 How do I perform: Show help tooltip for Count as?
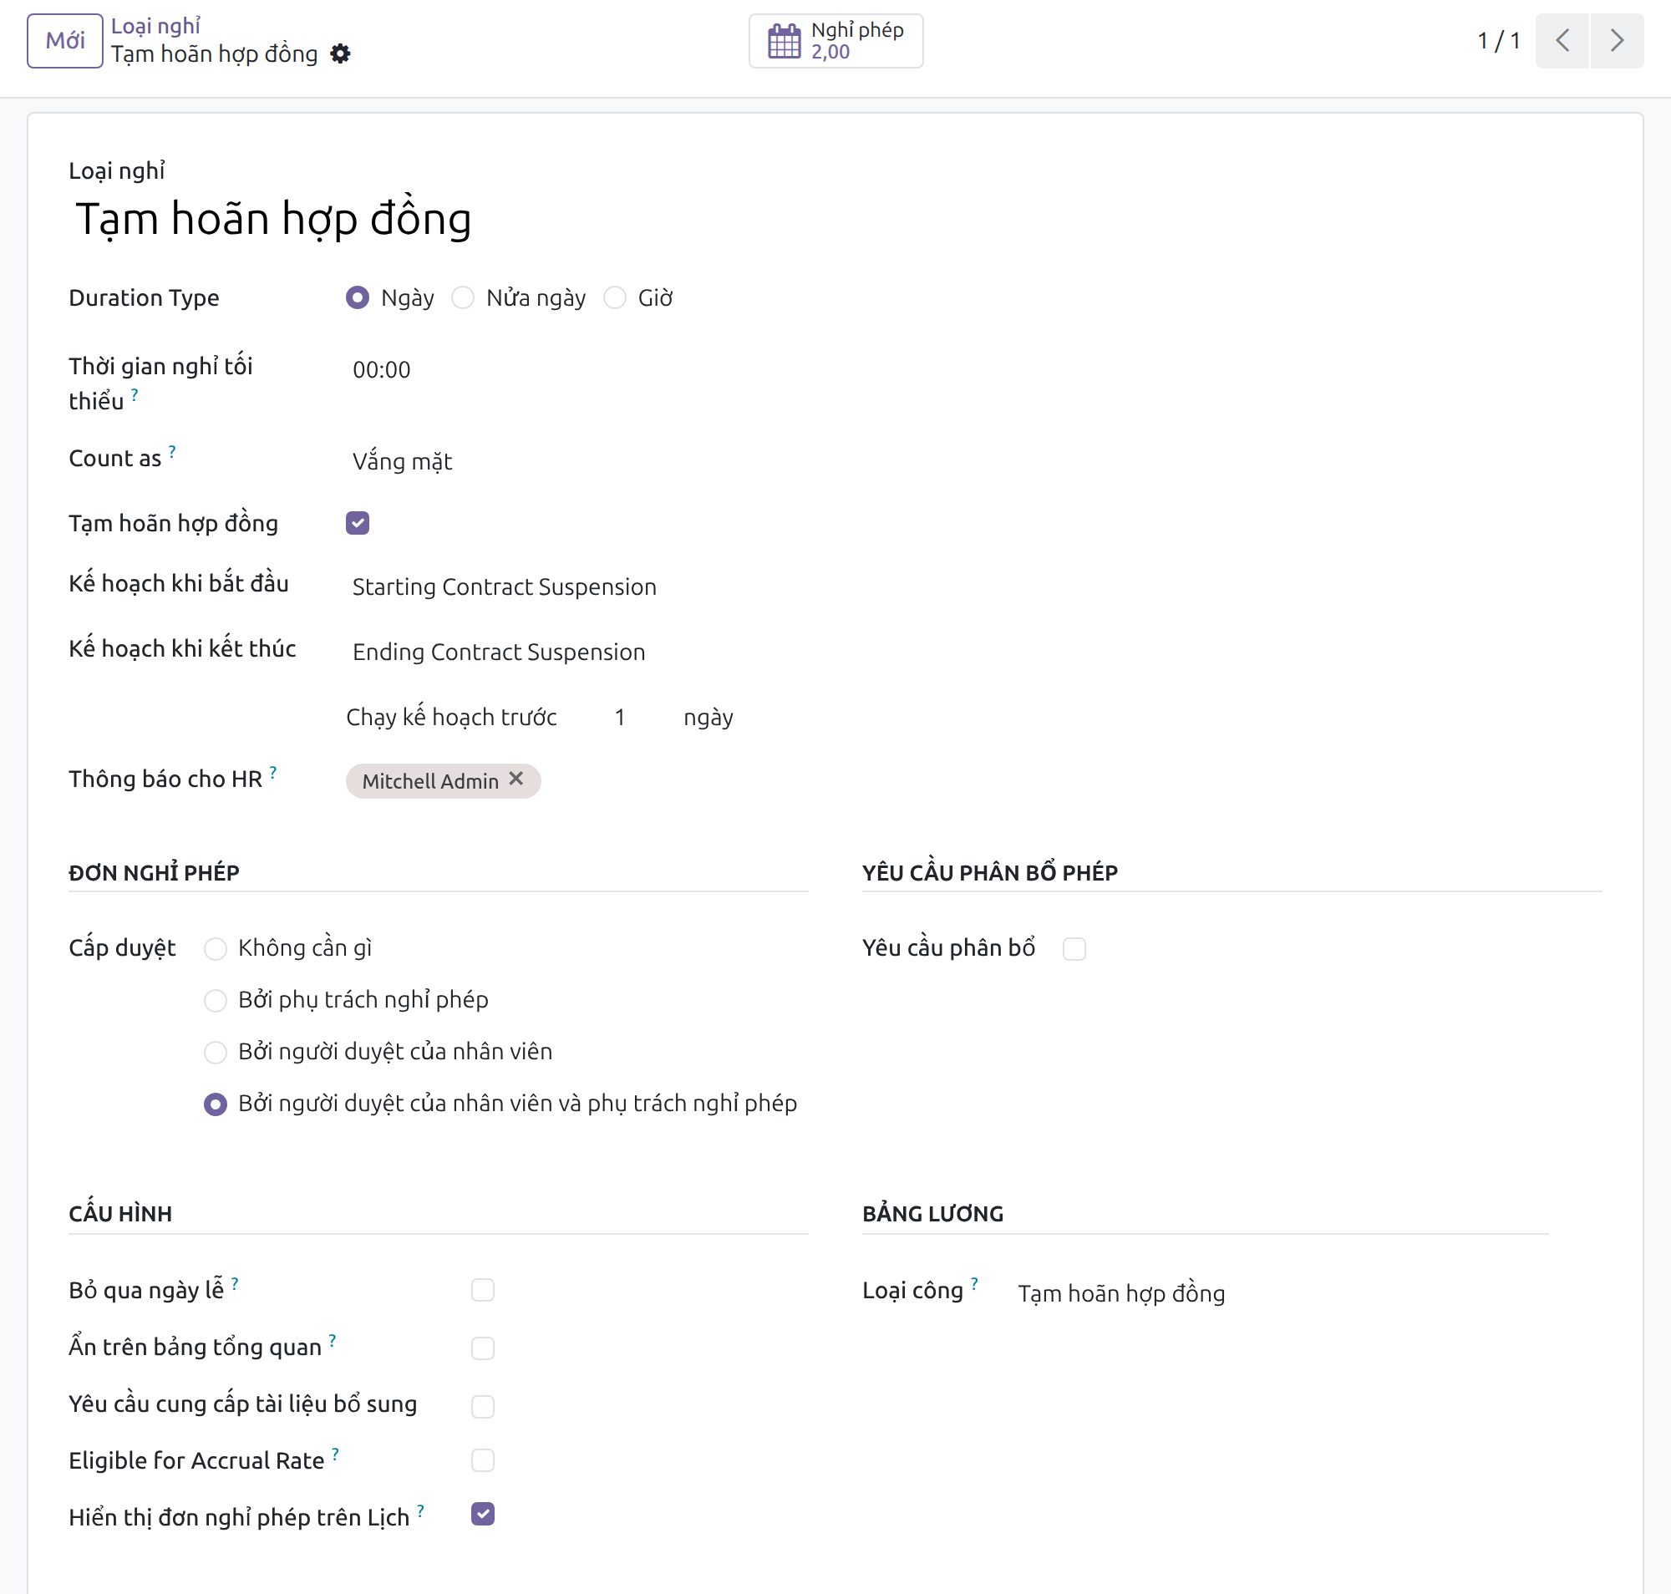pos(173,452)
